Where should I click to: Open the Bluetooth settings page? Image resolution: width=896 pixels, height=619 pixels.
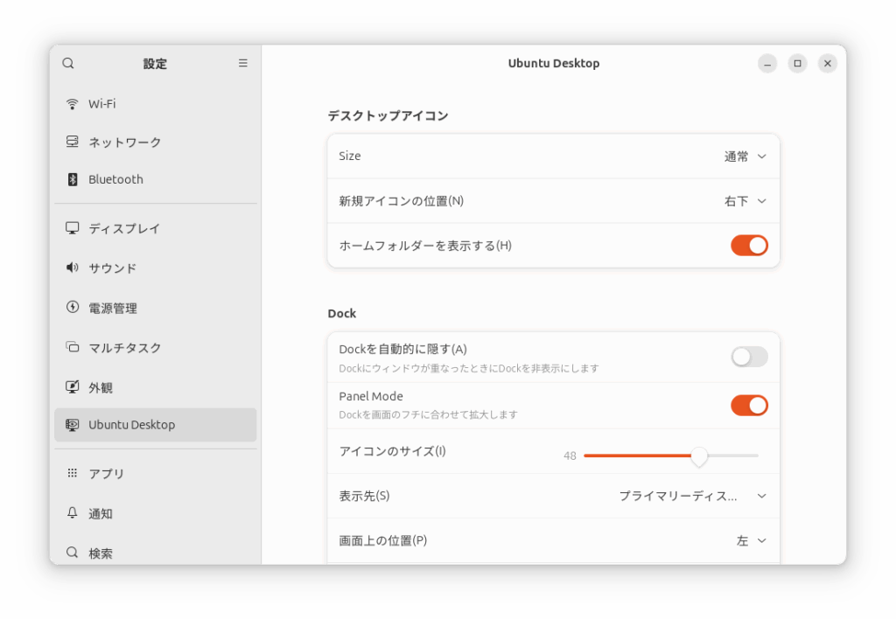click(156, 179)
